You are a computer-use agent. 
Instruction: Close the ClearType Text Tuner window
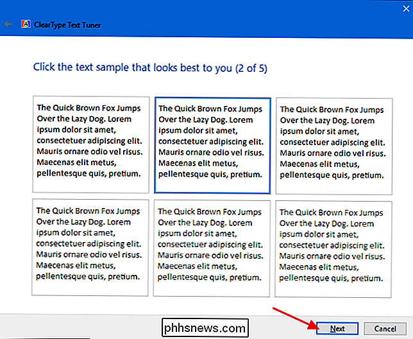pos(406,9)
